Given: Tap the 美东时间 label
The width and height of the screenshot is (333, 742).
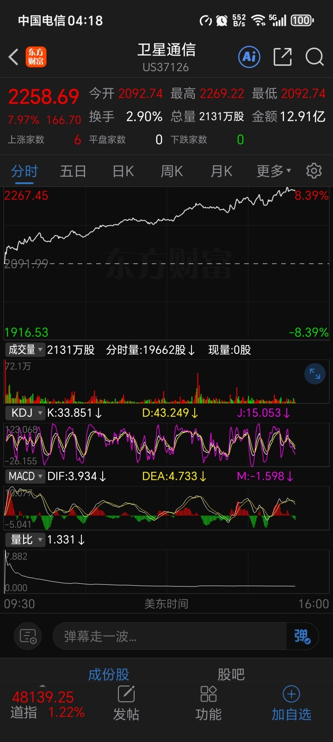Looking at the screenshot, I should point(166,604).
